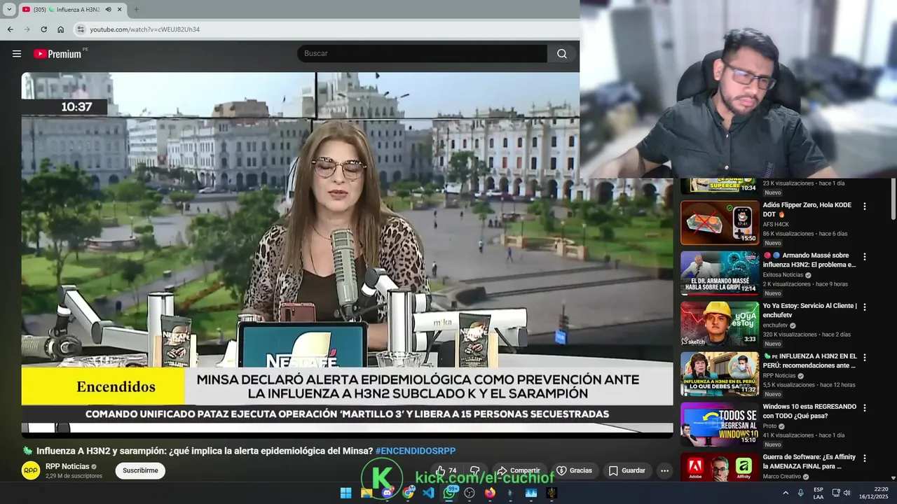Open Armando Massé influenza video thumbnail

(x=720, y=273)
